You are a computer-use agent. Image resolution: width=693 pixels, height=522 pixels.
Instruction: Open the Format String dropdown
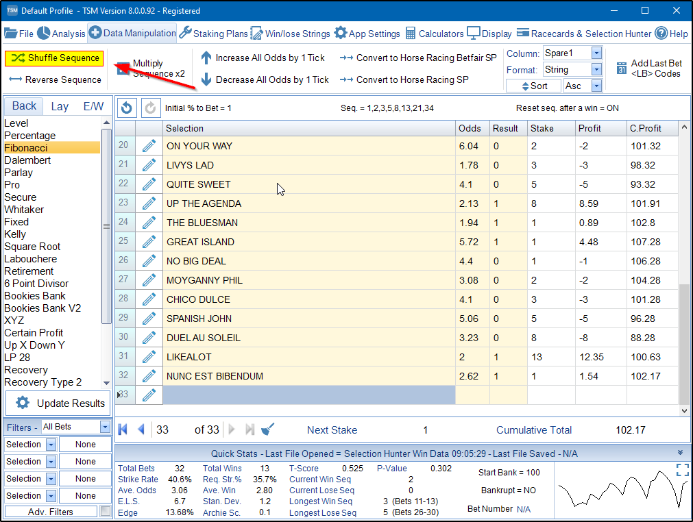596,70
